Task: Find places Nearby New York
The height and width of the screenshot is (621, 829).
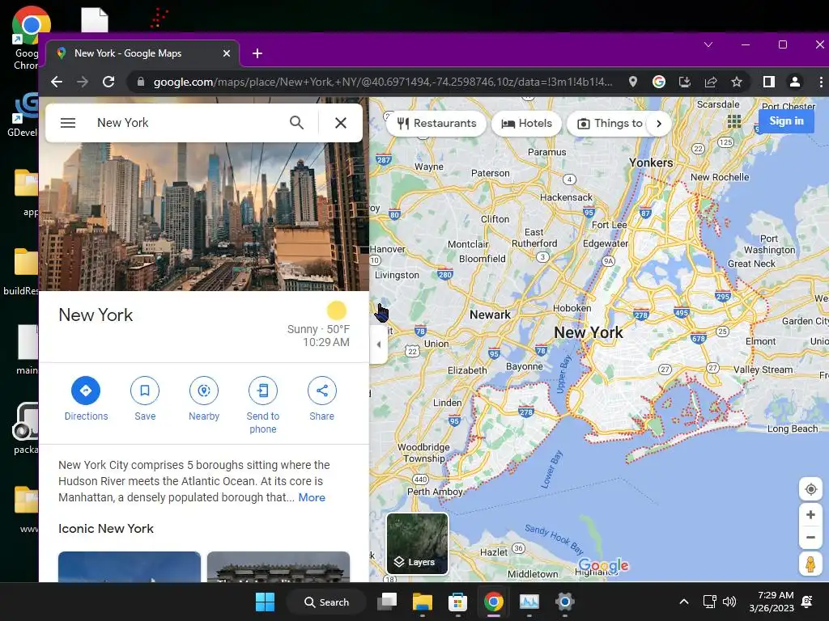Action: pos(204,391)
